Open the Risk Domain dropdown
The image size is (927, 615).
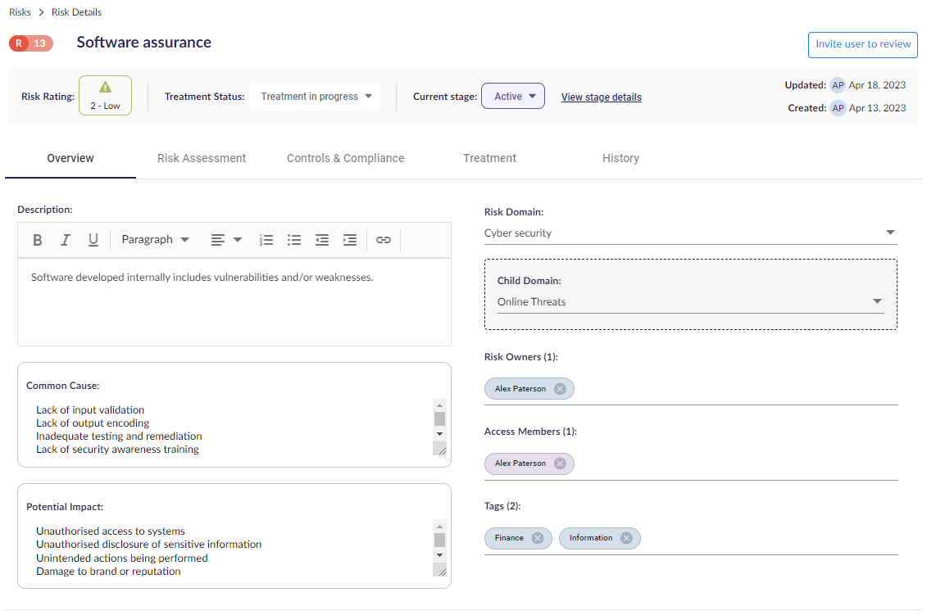pos(690,233)
